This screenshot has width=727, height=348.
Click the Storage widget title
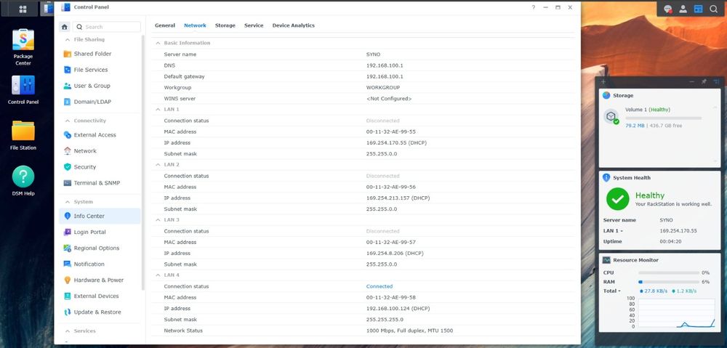click(623, 95)
